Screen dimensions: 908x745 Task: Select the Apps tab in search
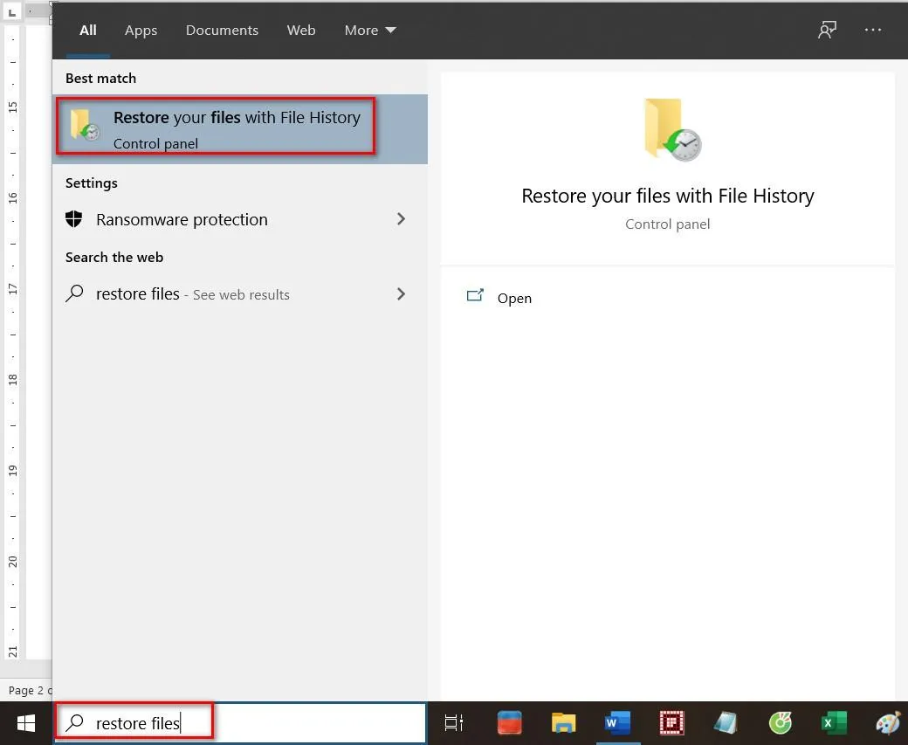pos(141,30)
